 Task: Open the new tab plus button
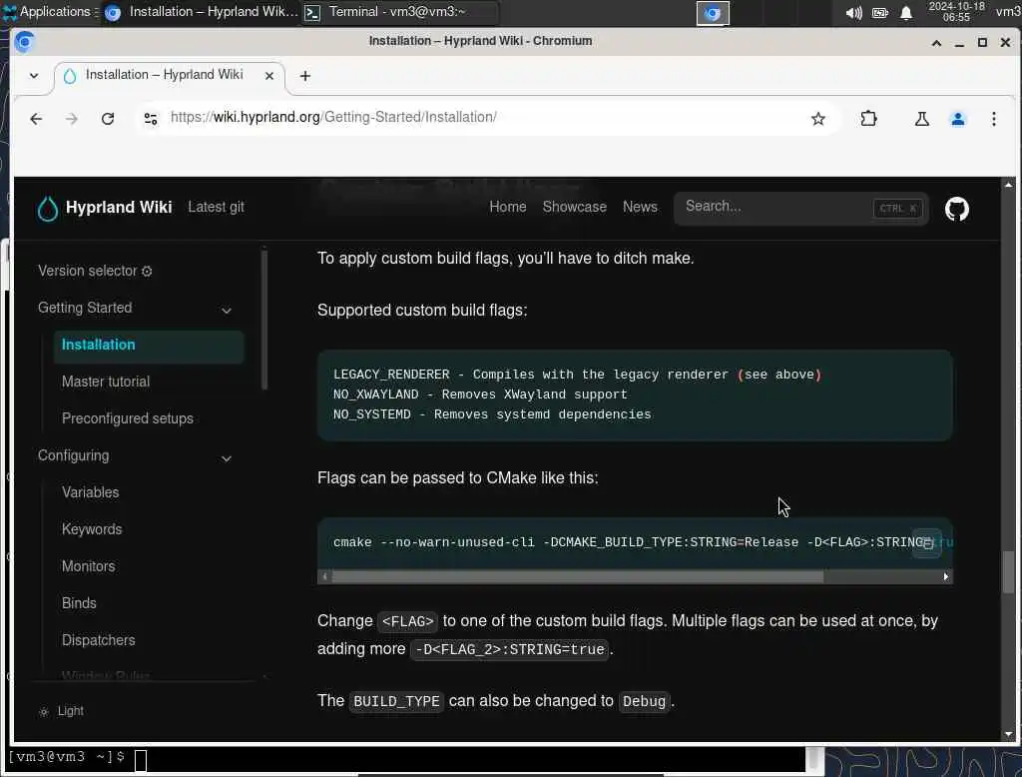(x=305, y=76)
